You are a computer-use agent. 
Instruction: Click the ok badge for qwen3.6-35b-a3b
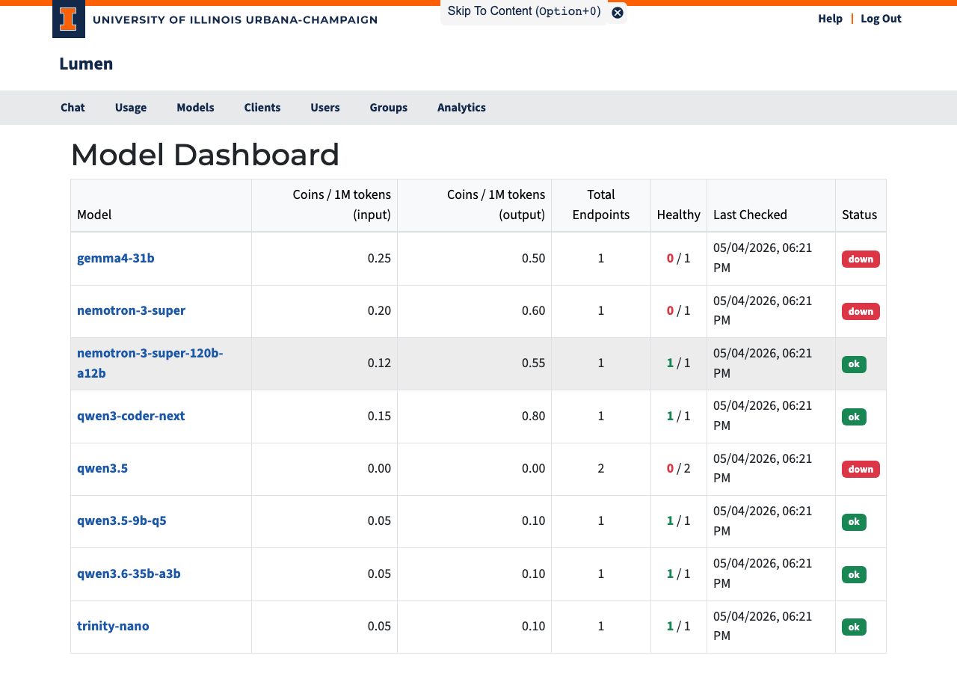(x=854, y=574)
